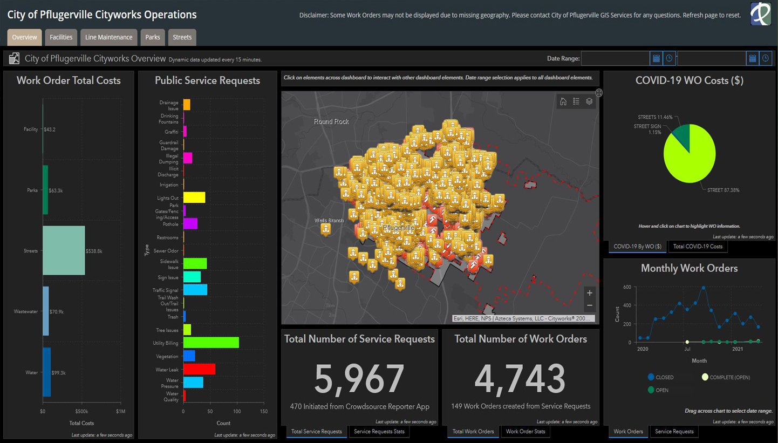The image size is (778, 443).
Task: Select the Sign Issue requests bar
Action: (192, 277)
